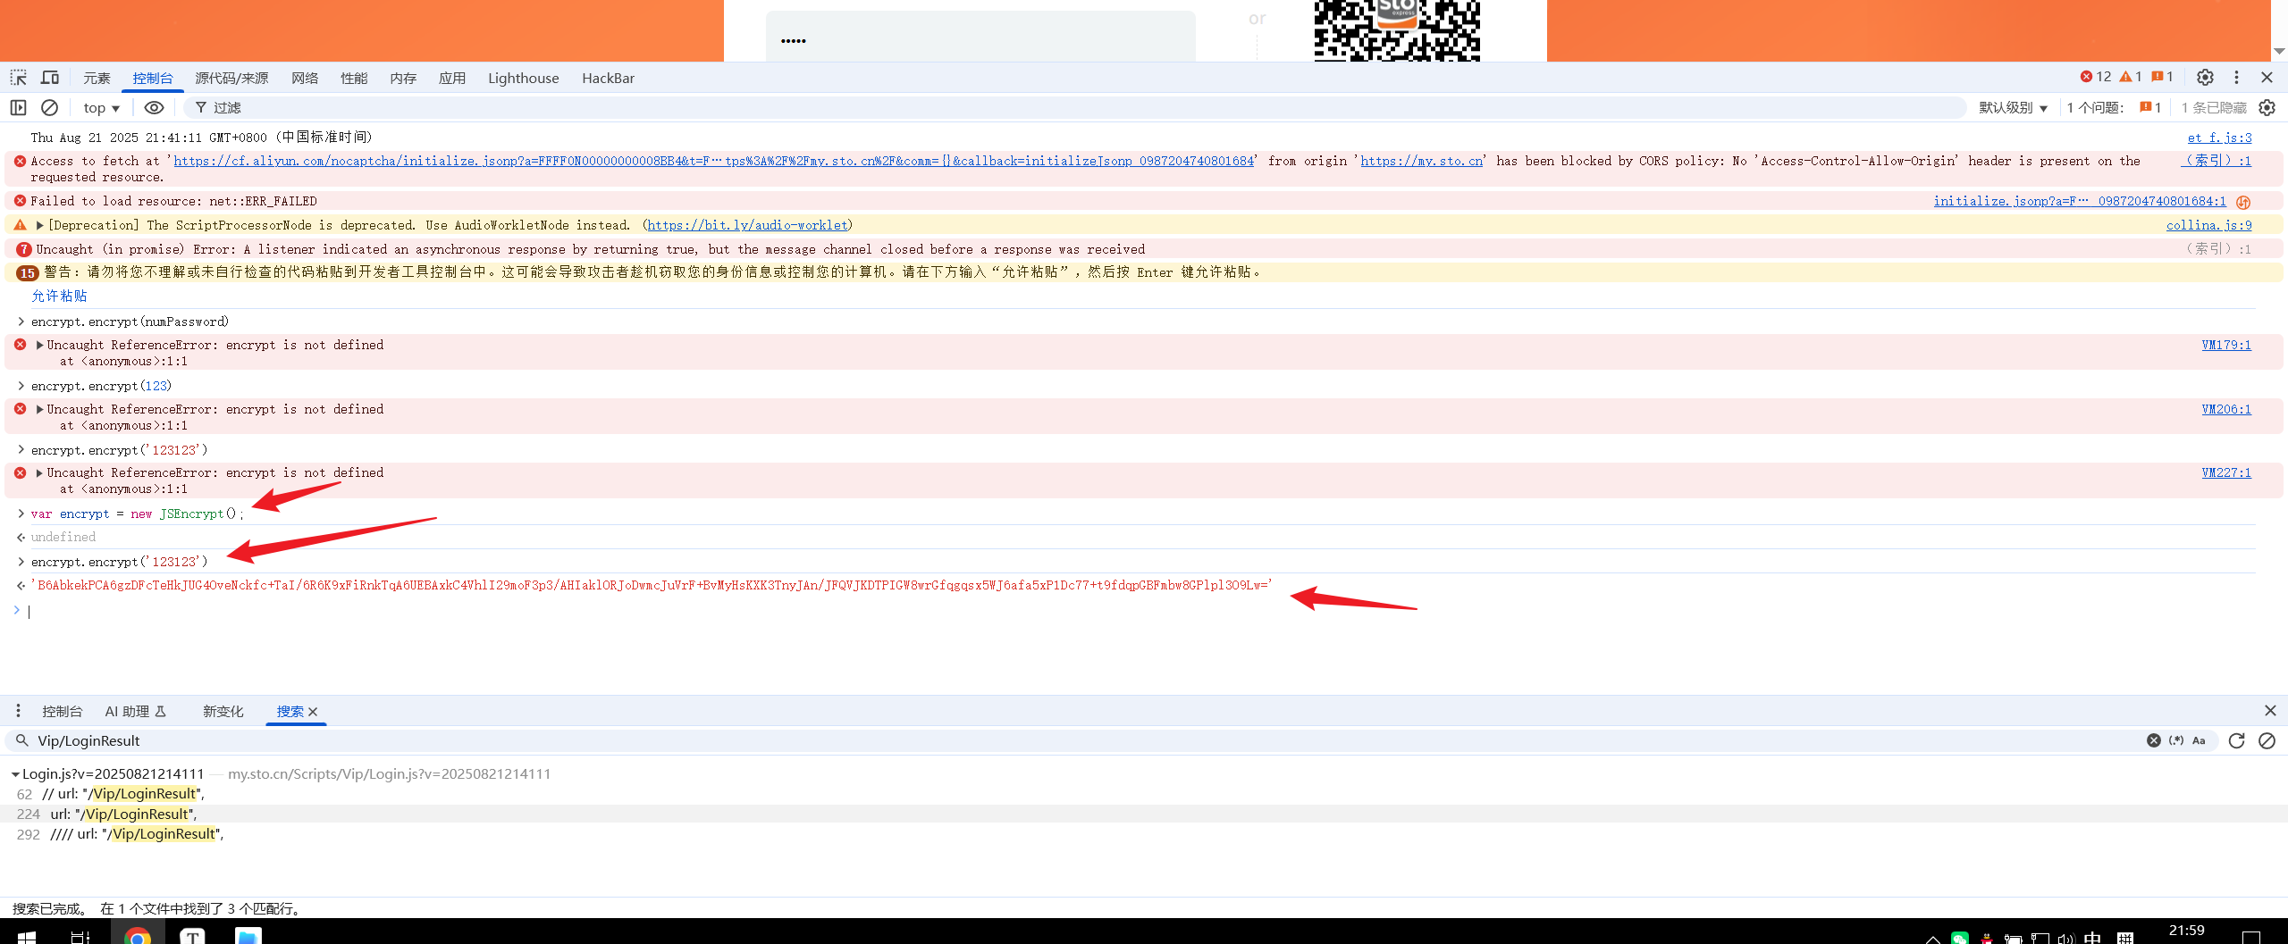
Task: Open the cf.aliyun.com initialize.jsonp URL
Action: tap(713, 161)
